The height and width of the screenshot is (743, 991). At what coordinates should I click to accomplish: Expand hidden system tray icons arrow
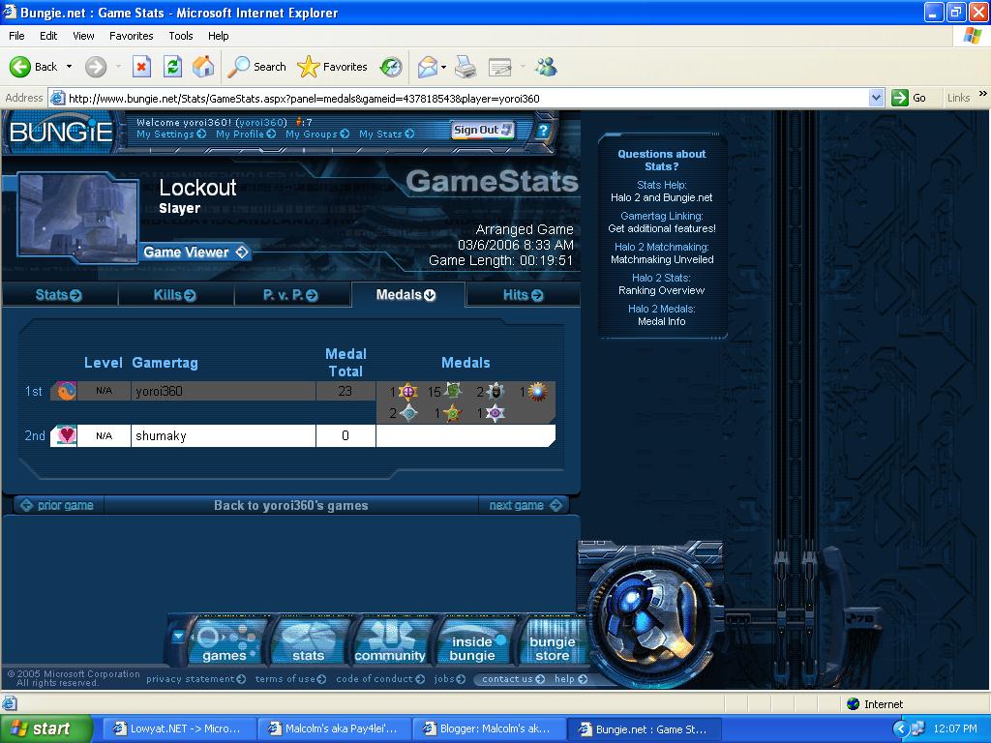900,728
